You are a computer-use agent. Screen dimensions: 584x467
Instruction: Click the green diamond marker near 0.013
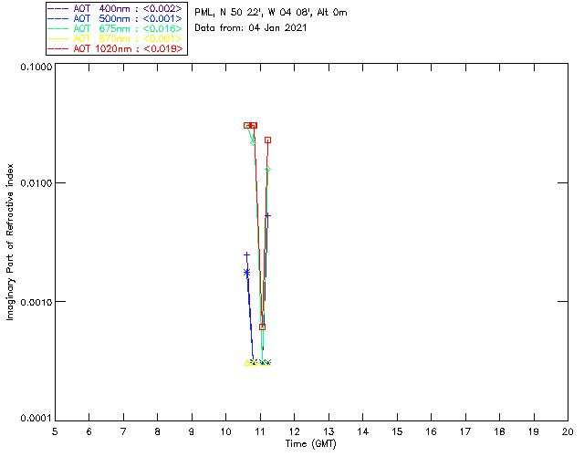pos(267,170)
